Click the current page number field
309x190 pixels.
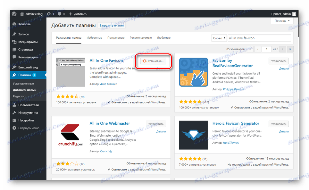pos(267,49)
